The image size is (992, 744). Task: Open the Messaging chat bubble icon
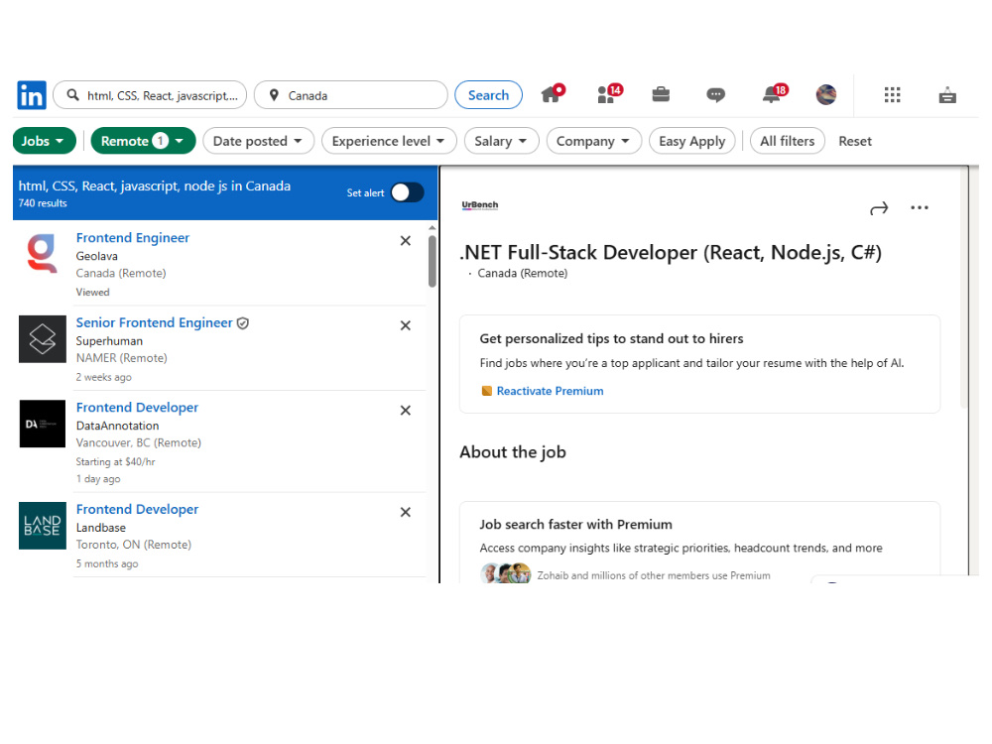715,95
